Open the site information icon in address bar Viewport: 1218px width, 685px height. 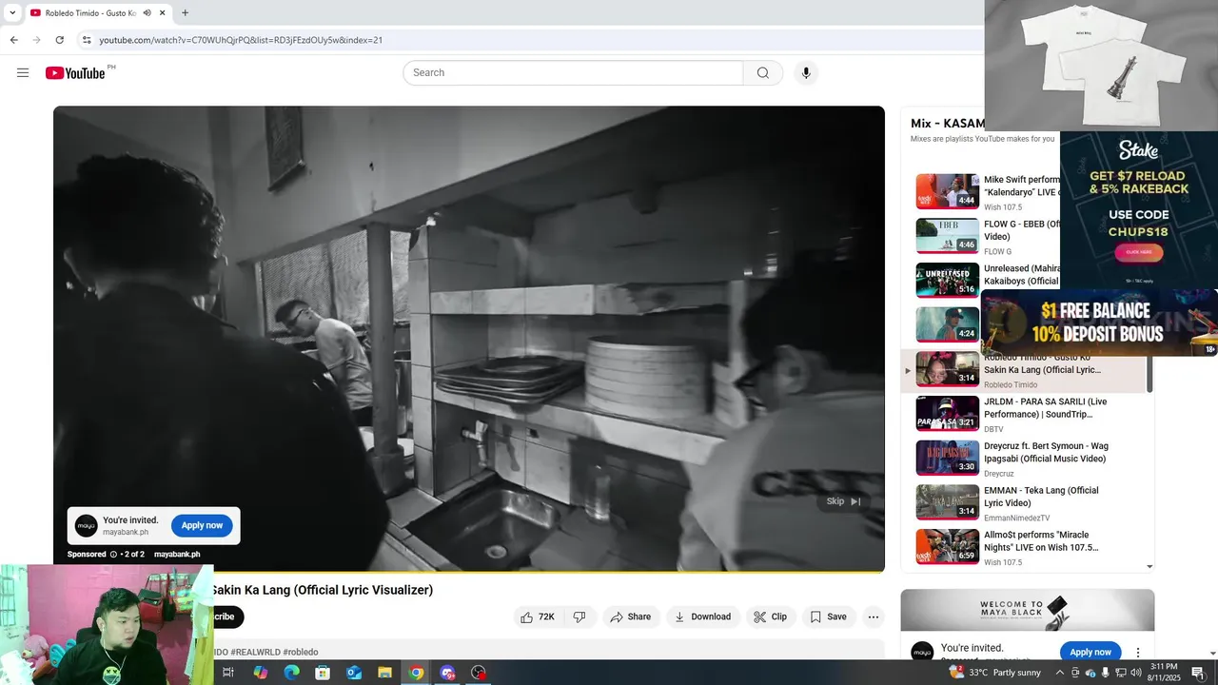(87, 40)
